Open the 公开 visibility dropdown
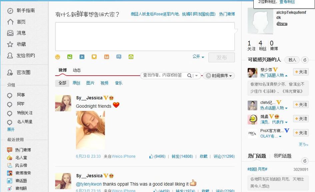The width and height of the screenshot is (315, 192). (x=198, y=57)
